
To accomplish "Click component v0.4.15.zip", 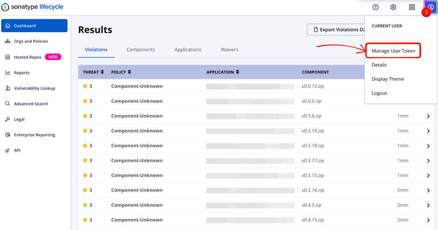I will coord(313,220).
